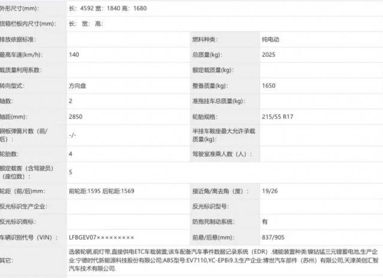Select fuel type value 纯电动
383x278 pixels.
(x=270, y=40)
